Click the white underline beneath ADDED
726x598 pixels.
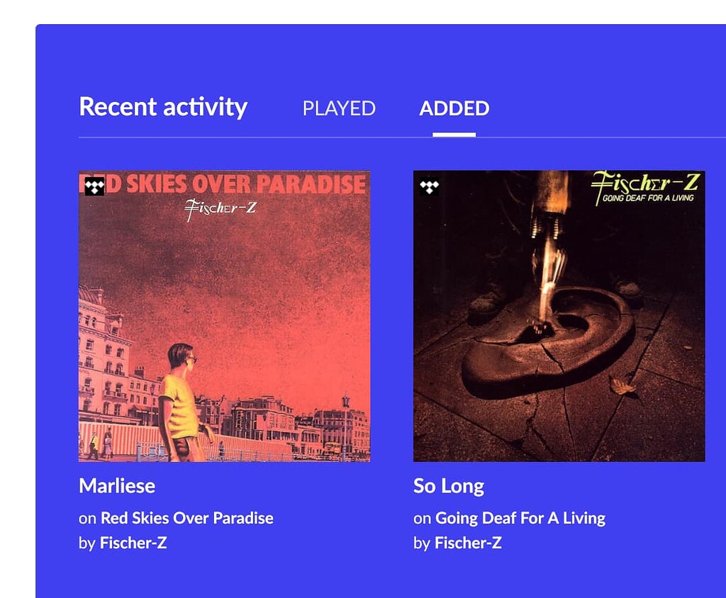pos(454,135)
